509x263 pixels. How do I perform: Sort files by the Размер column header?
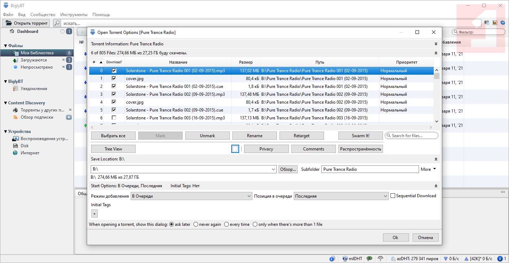point(246,62)
